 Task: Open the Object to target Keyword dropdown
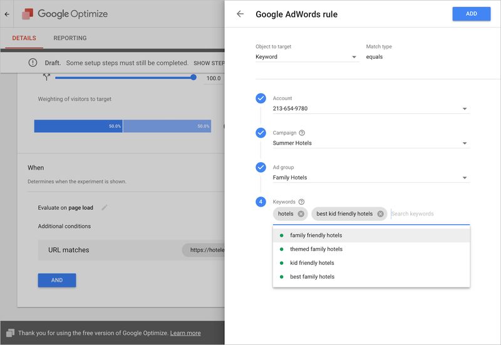coord(306,57)
